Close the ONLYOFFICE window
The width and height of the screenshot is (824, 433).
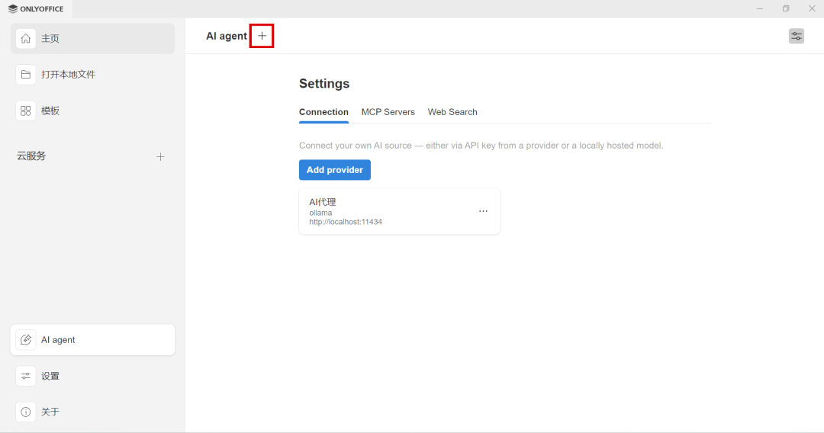(x=812, y=9)
